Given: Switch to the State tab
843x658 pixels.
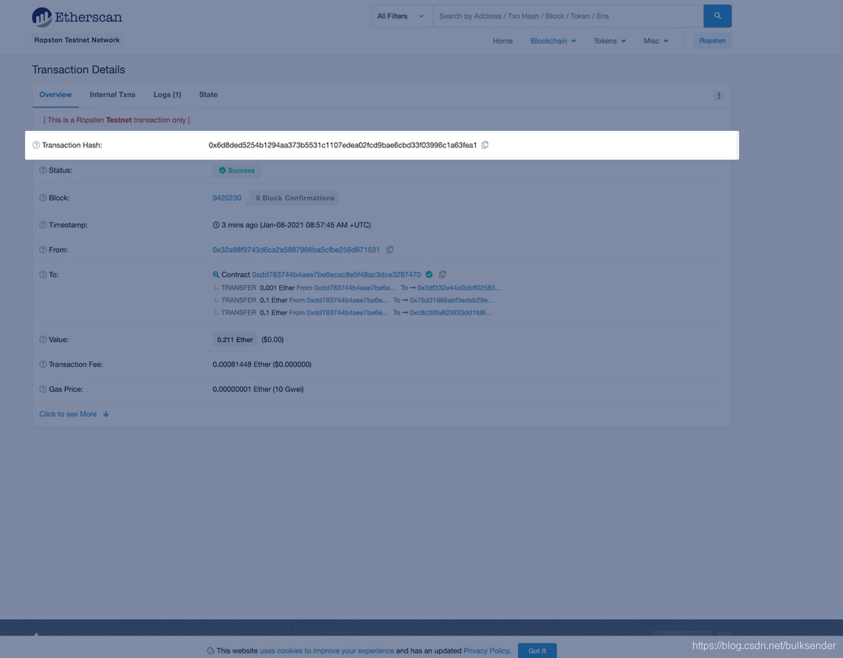Looking at the screenshot, I should pyautogui.click(x=208, y=95).
